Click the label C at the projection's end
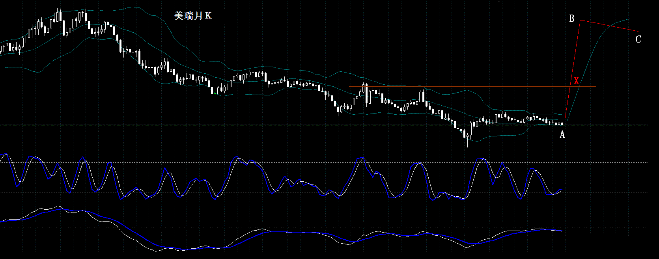This screenshot has height=259, width=659. click(638, 39)
